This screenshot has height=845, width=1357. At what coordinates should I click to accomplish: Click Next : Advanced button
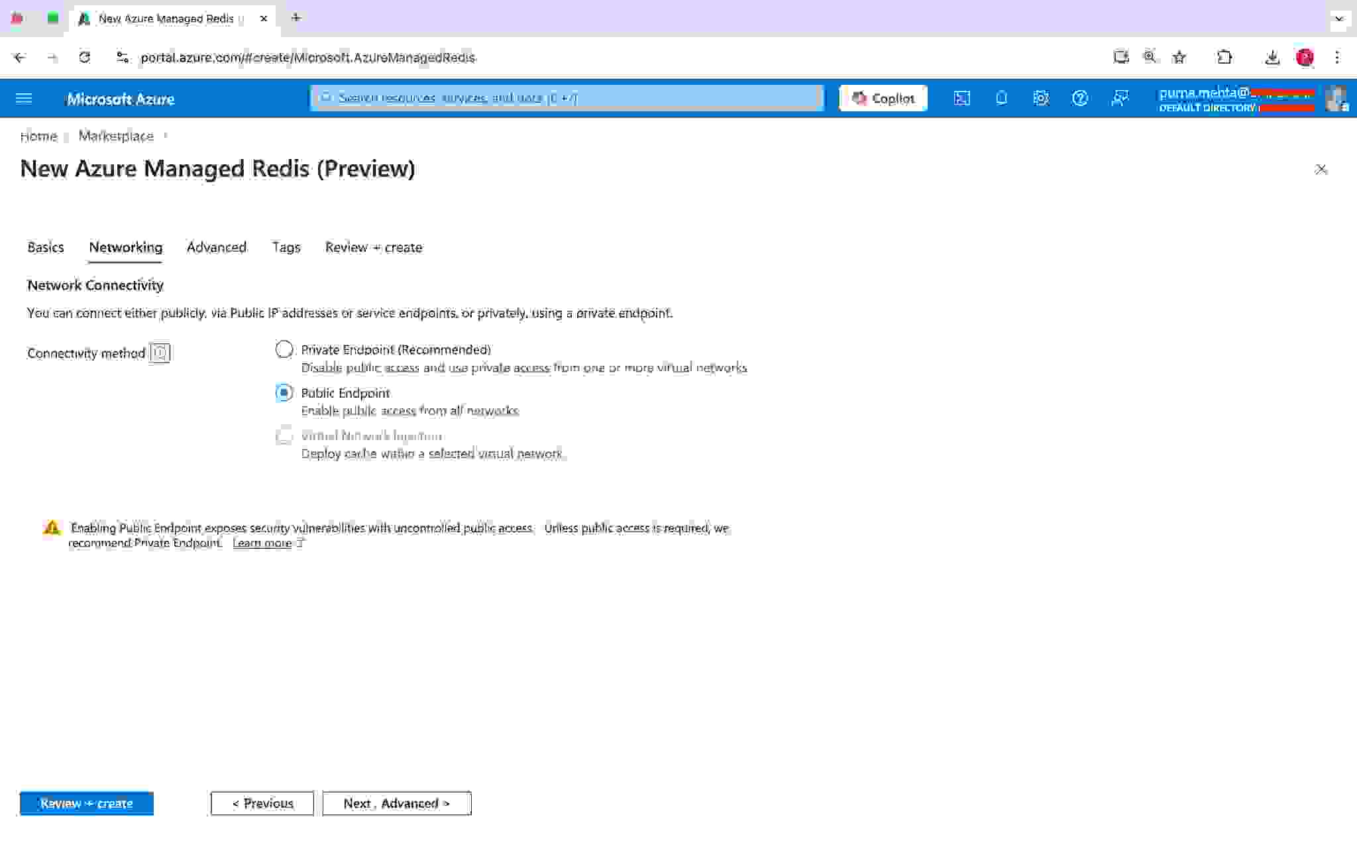coord(396,803)
